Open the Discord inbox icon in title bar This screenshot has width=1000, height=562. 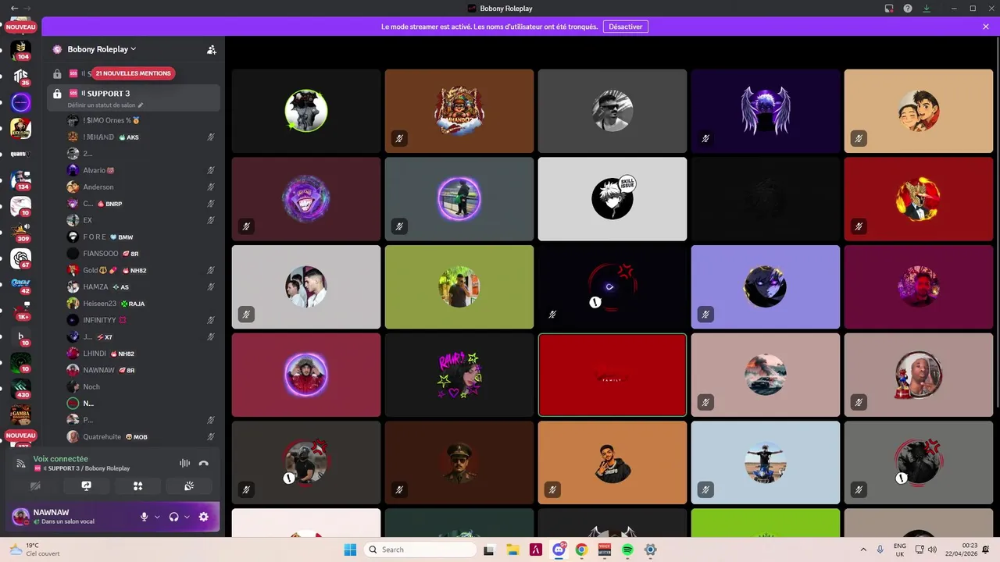pyautogui.click(x=889, y=9)
